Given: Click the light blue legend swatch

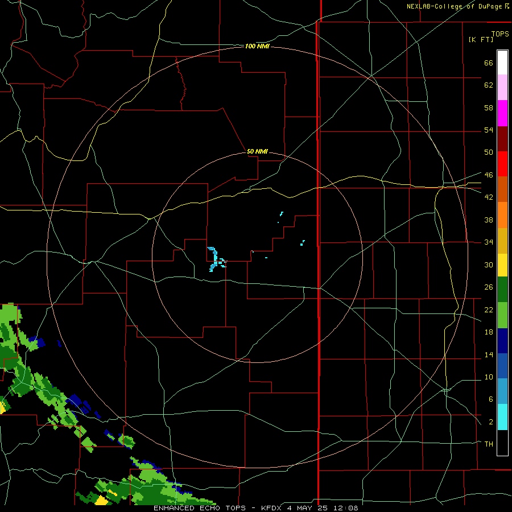Looking at the screenshot, I should click(x=502, y=391).
